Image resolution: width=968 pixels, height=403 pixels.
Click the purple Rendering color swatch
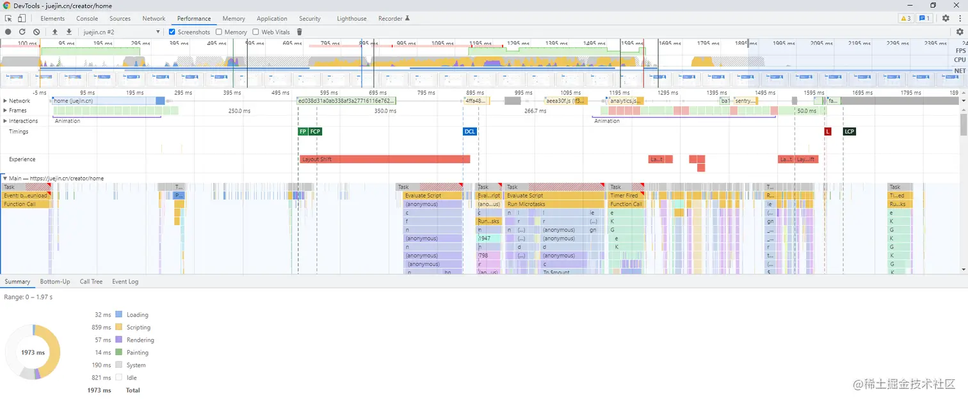coord(118,340)
